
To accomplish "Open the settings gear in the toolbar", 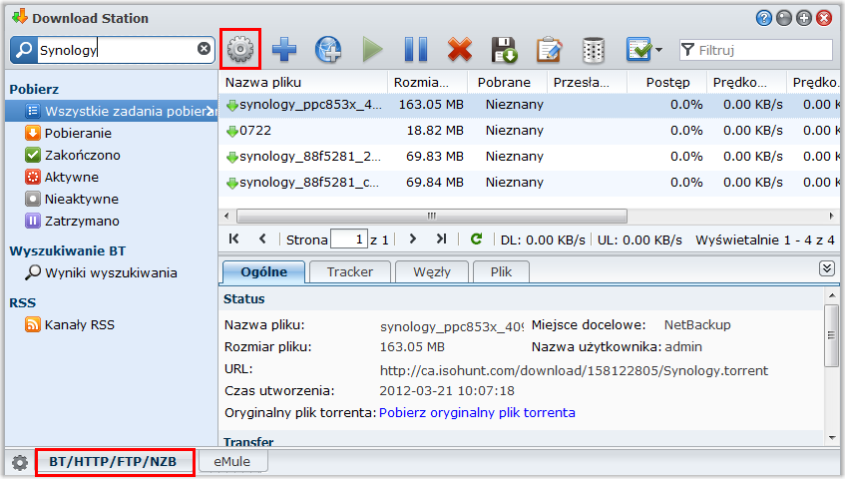I will click(240, 49).
